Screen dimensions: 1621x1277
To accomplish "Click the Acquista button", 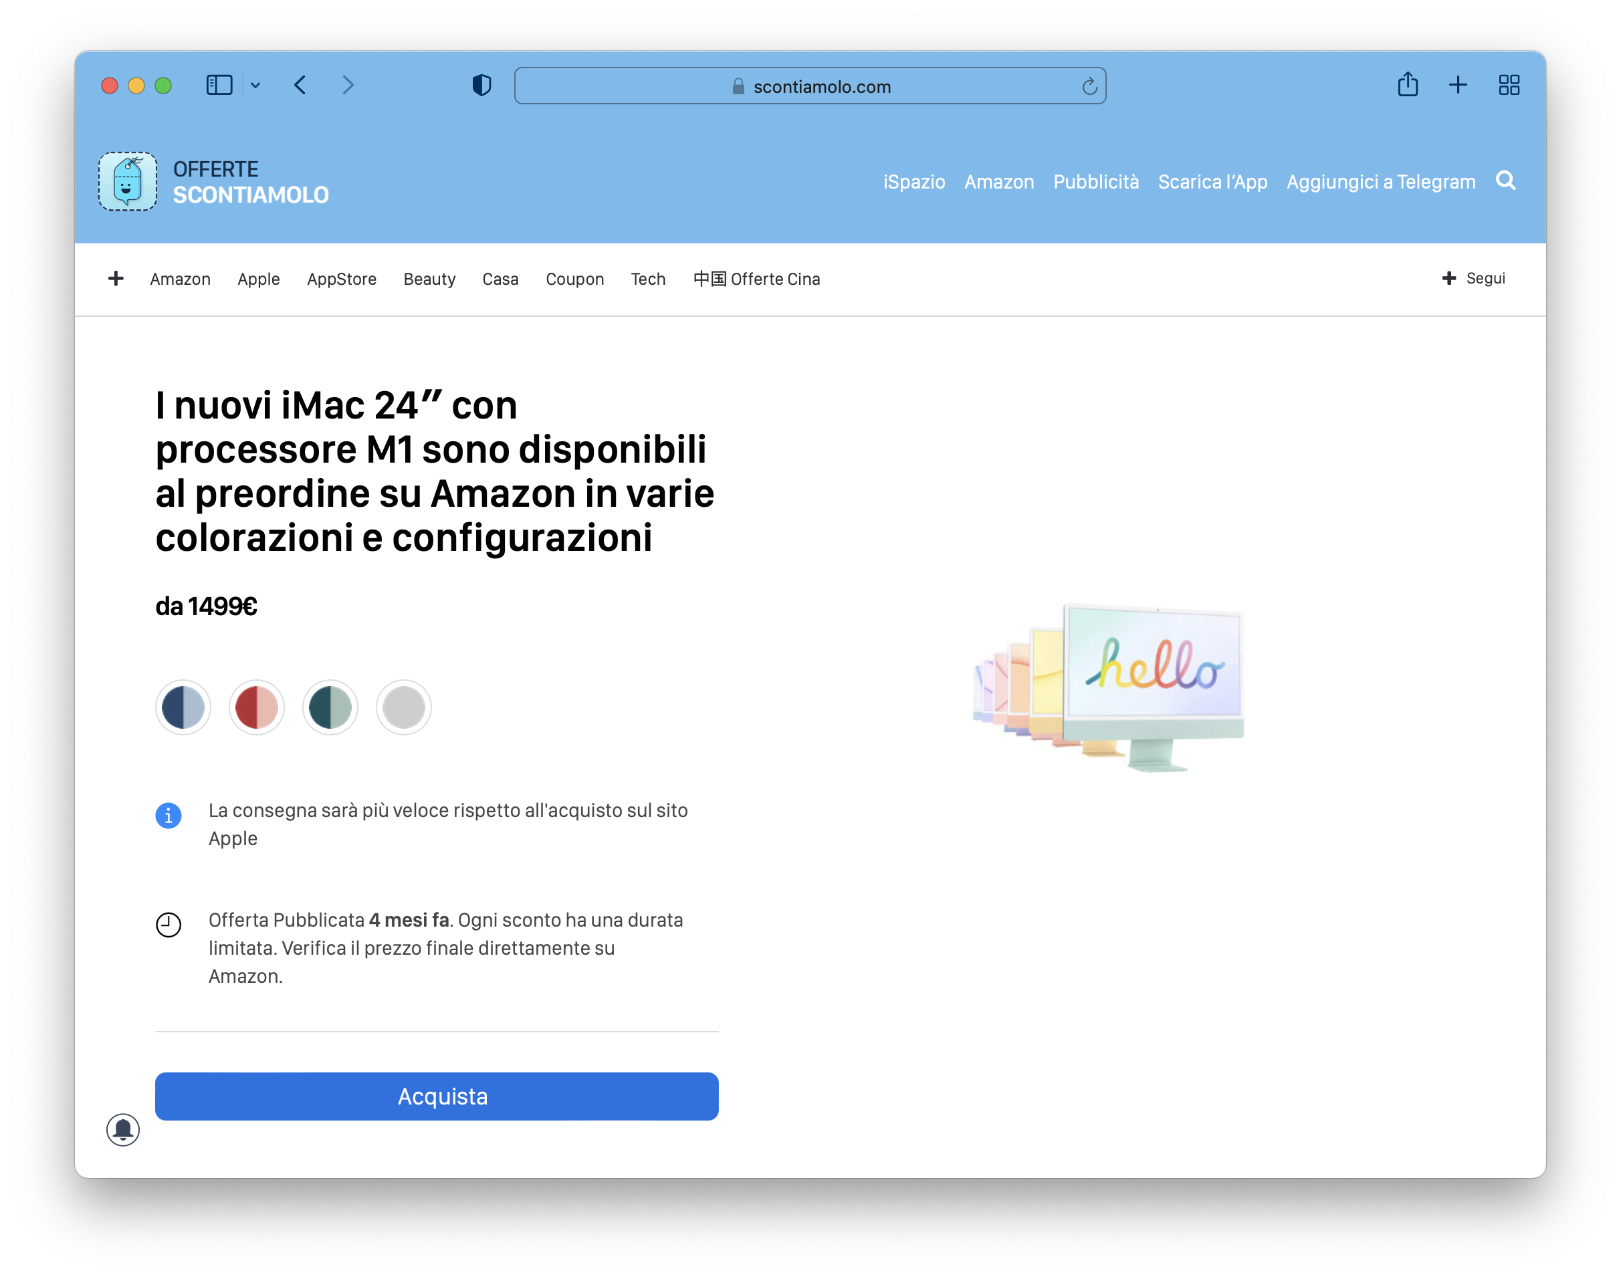I will click(x=437, y=1096).
